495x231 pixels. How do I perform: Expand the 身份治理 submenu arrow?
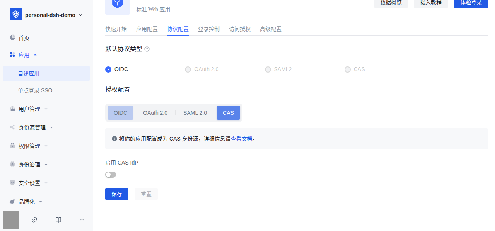tap(46, 165)
